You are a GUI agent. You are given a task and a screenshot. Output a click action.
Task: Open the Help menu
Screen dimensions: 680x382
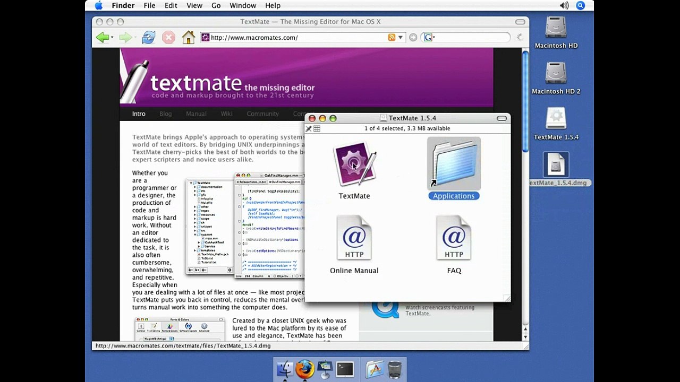273,5
